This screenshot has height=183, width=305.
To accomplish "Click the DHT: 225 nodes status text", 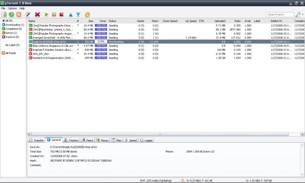I will point(156,180).
